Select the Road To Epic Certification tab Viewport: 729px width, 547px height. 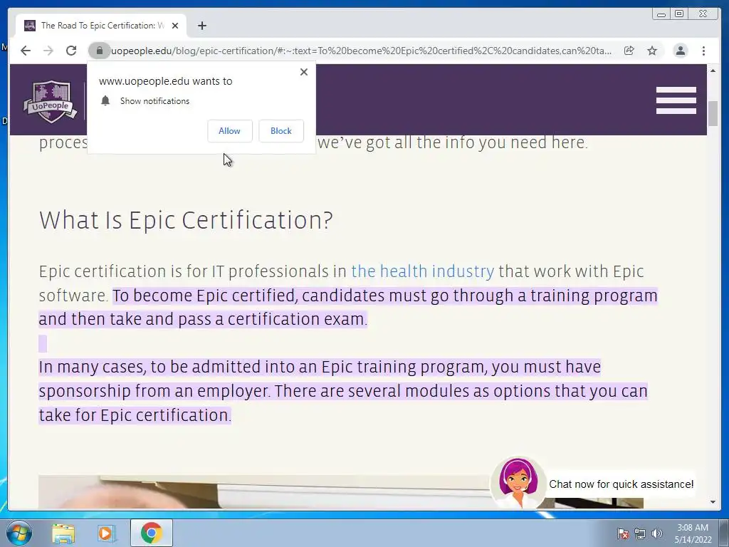coord(101,26)
